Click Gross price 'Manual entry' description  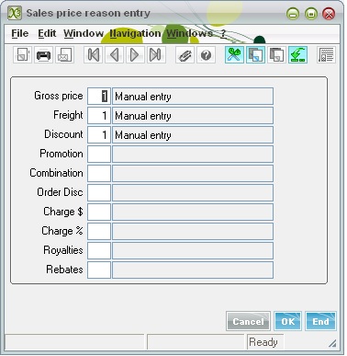(193, 97)
